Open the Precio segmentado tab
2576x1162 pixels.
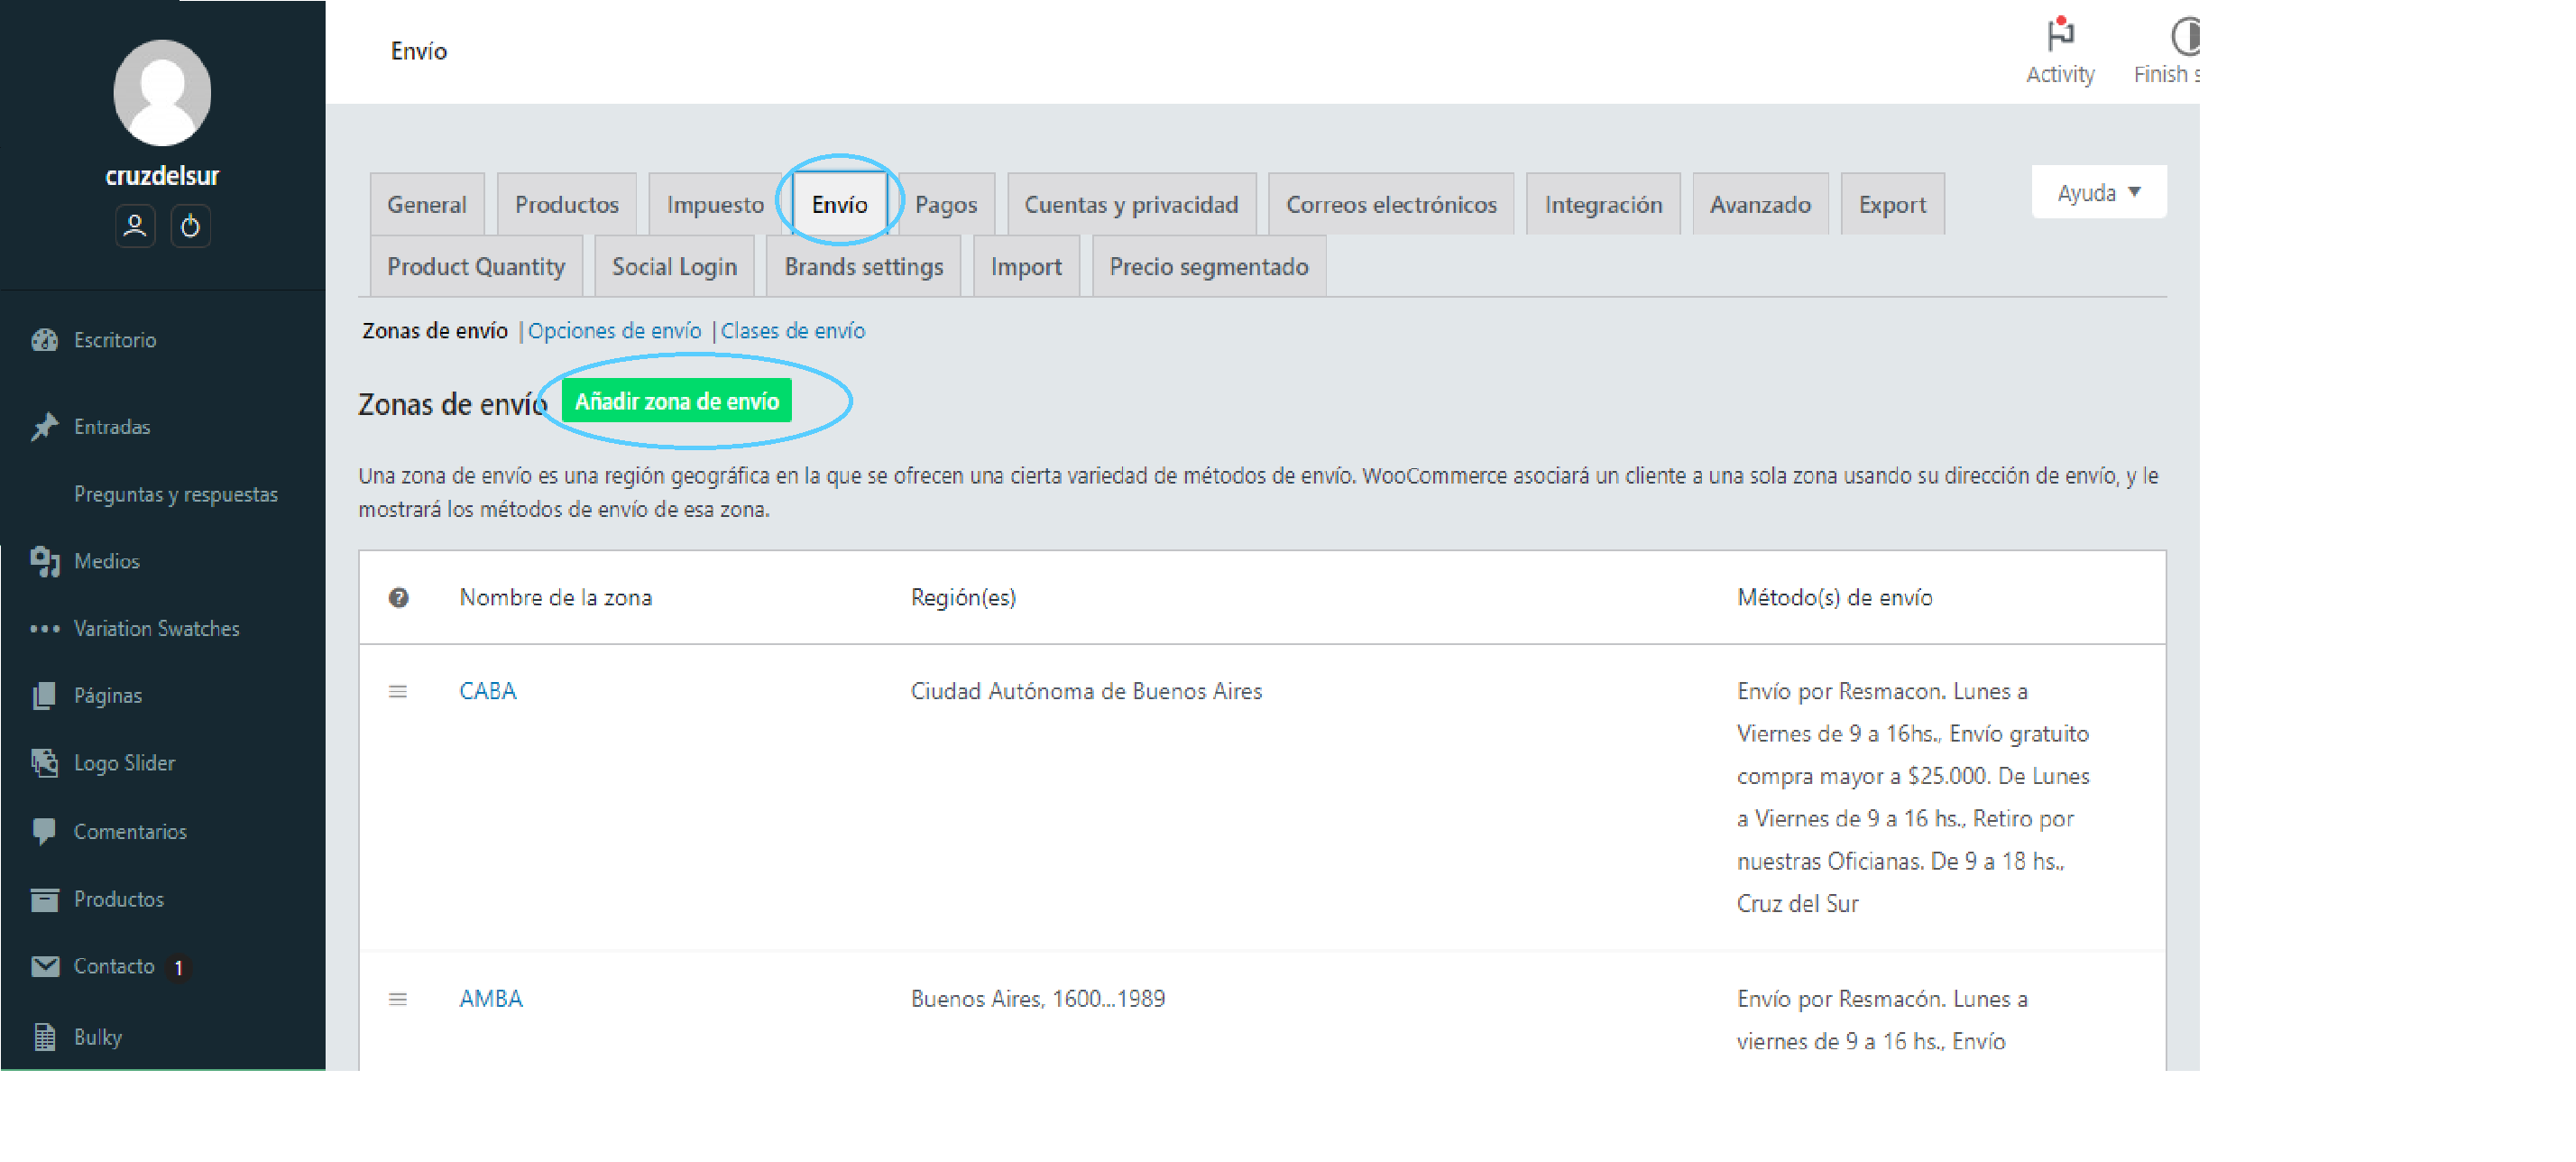coord(1208,267)
